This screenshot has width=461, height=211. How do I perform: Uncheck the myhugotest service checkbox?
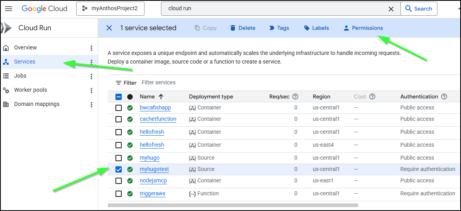(x=119, y=169)
